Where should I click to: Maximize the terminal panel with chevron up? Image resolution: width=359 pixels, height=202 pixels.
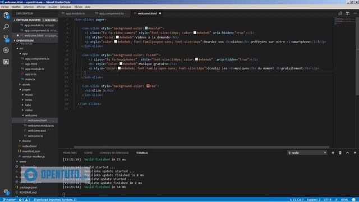point(347,153)
